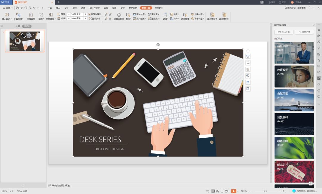
Task: Open the 对齐 align dropdown
Action: pyautogui.click(x=176, y=18)
